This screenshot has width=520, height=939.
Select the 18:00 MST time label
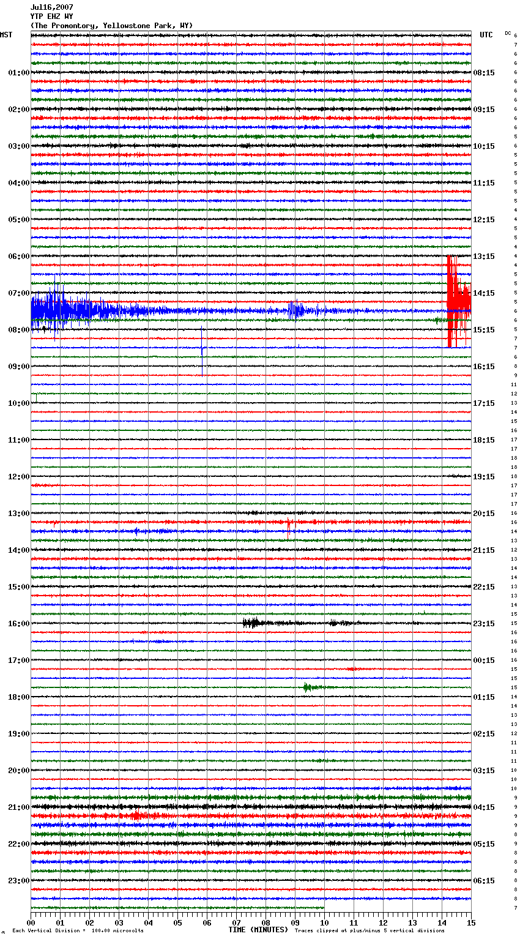19,697
